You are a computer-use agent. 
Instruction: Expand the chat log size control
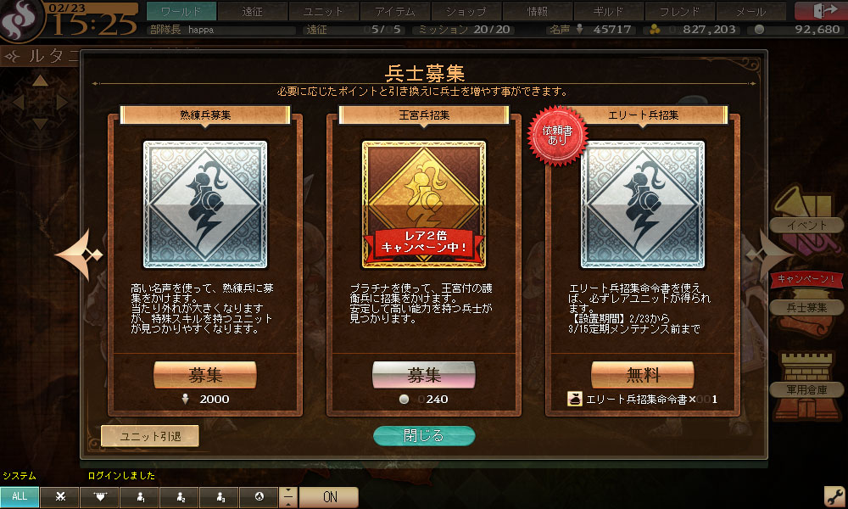tap(288, 497)
